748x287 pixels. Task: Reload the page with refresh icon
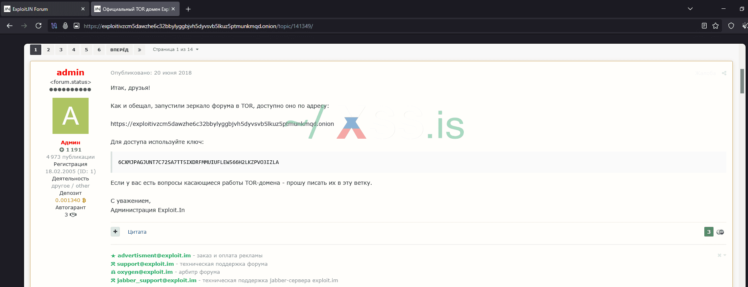click(x=38, y=26)
